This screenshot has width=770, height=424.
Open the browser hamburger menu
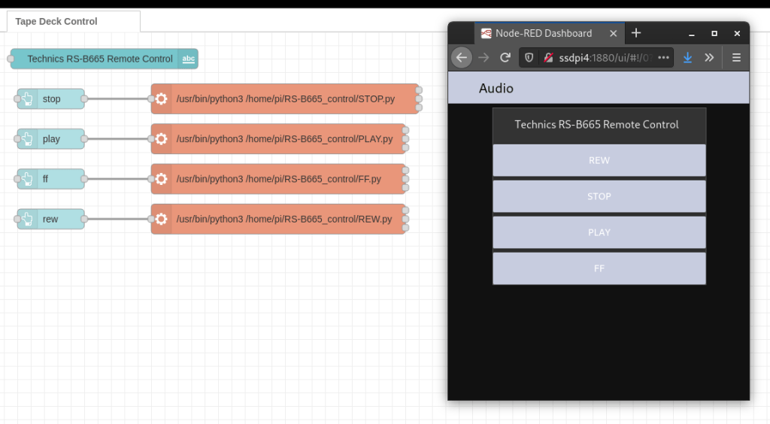pyautogui.click(x=736, y=57)
